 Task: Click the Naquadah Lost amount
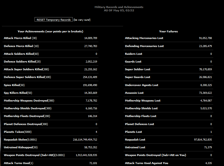click(203, 140)
